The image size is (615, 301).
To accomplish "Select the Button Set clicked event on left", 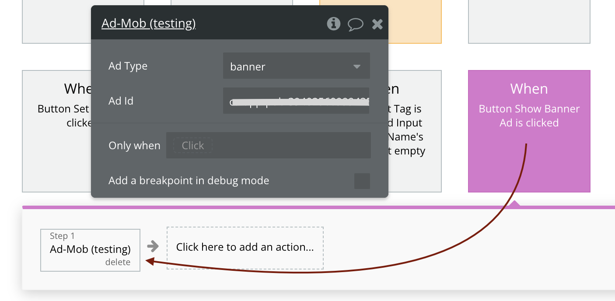I will (x=56, y=131).
